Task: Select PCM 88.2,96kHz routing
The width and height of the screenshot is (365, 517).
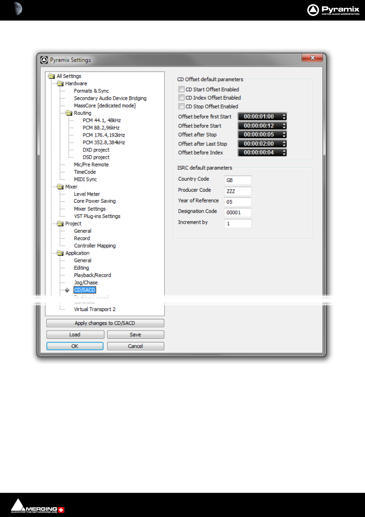Action: [x=101, y=128]
